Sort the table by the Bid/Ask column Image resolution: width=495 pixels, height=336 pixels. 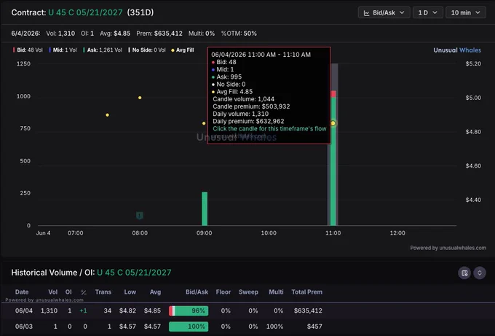coord(197,292)
